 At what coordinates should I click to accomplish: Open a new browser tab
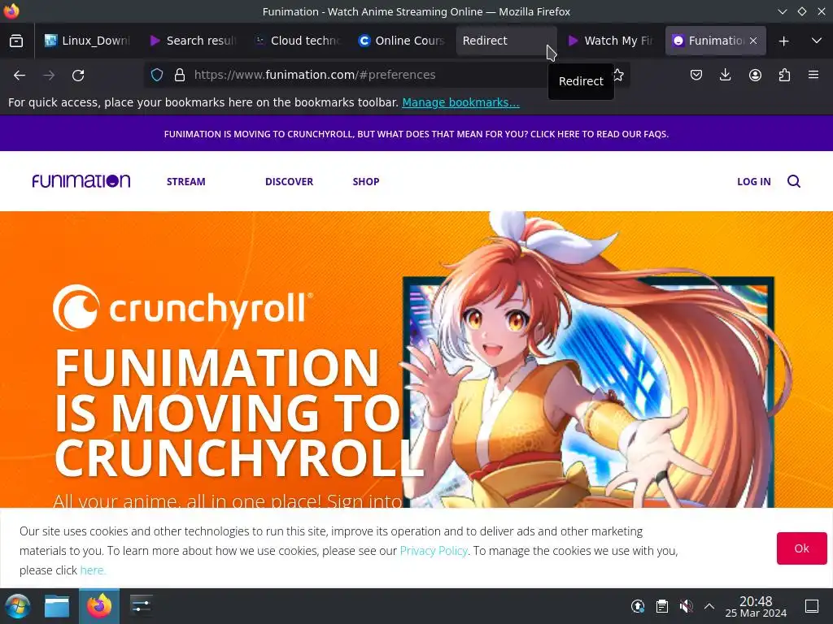pos(783,41)
